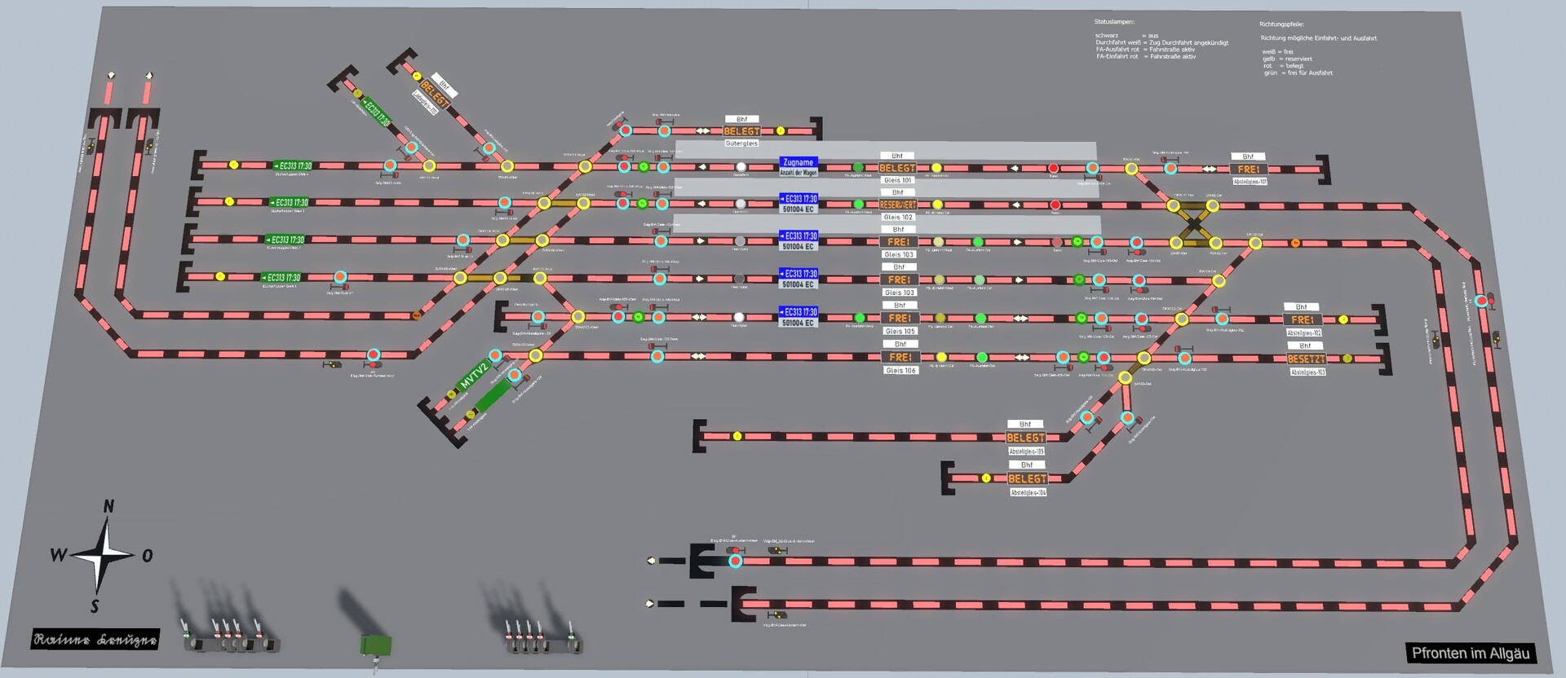Click the red lamp on the Gleis 102 track
Viewport: 1566px width, 678px height.
1055,205
